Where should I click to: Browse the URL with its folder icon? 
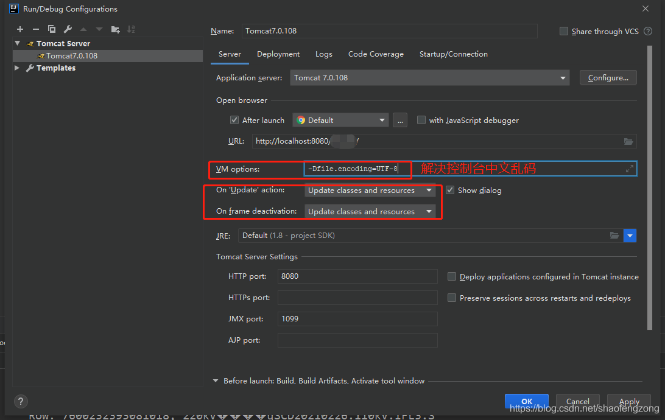(x=628, y=141)
